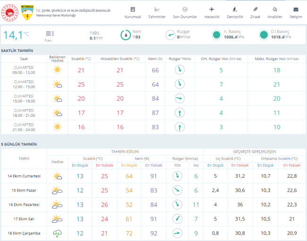Click extreme high 36 for 16 Ekim Pazartesi
Screen dimensions: 307x241
pos(240,205)
